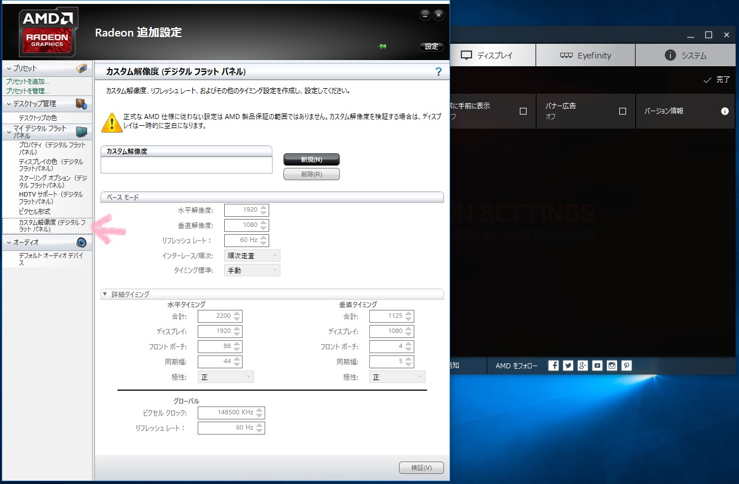Select HDTV サポート in sidebar
This screenshot has height=484, width=739.
click(51, 198)
